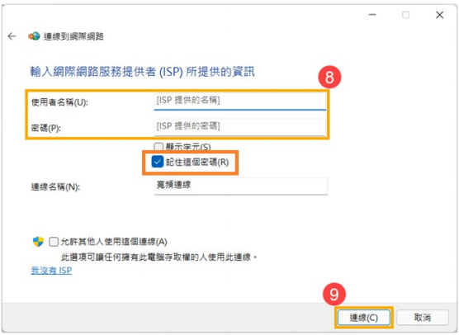
Task: Click the 連線到網際網路 window title text
Action: (x=73, y=36)
